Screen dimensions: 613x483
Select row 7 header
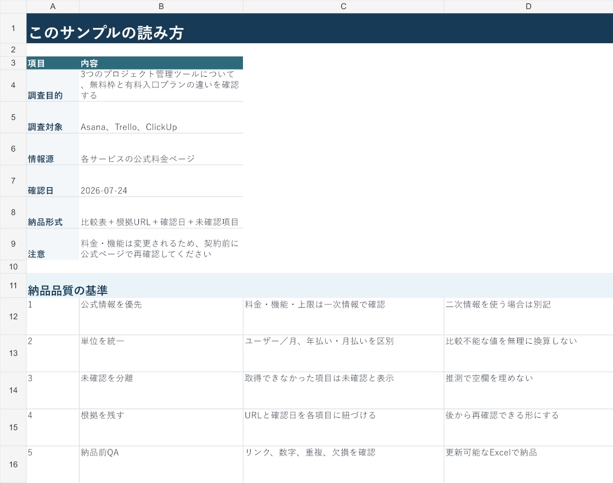[x=13, y=180]
